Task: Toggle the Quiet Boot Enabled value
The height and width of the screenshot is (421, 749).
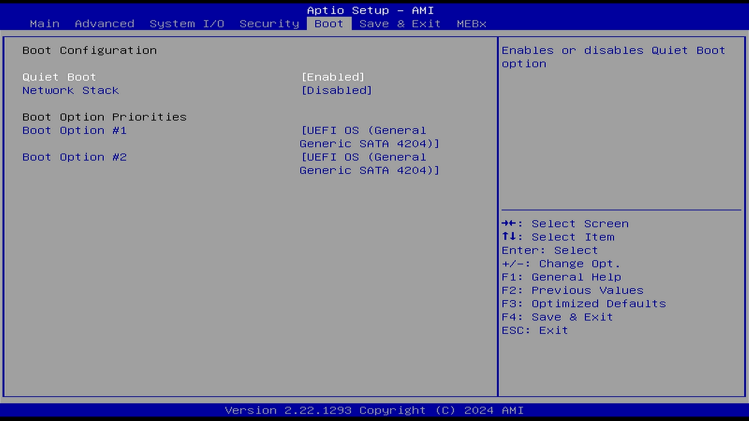Action: pyautogui.click(x=333, y=77)
